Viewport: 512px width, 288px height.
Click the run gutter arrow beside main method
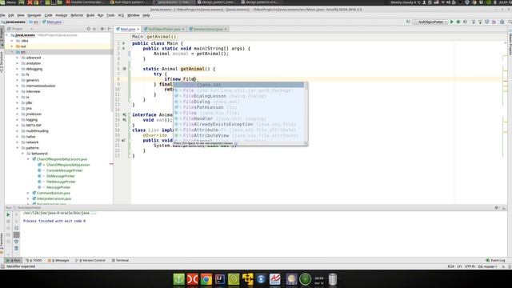tap(124, 48)
